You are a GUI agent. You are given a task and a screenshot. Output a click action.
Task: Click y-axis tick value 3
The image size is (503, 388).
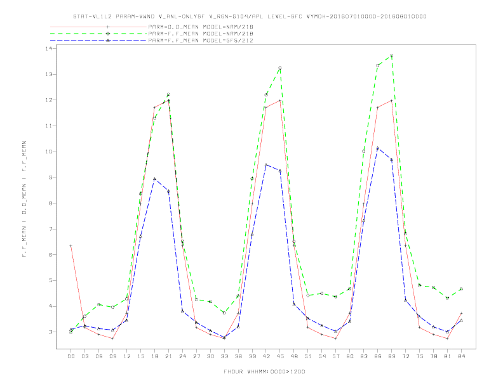[x=51, y=332]
